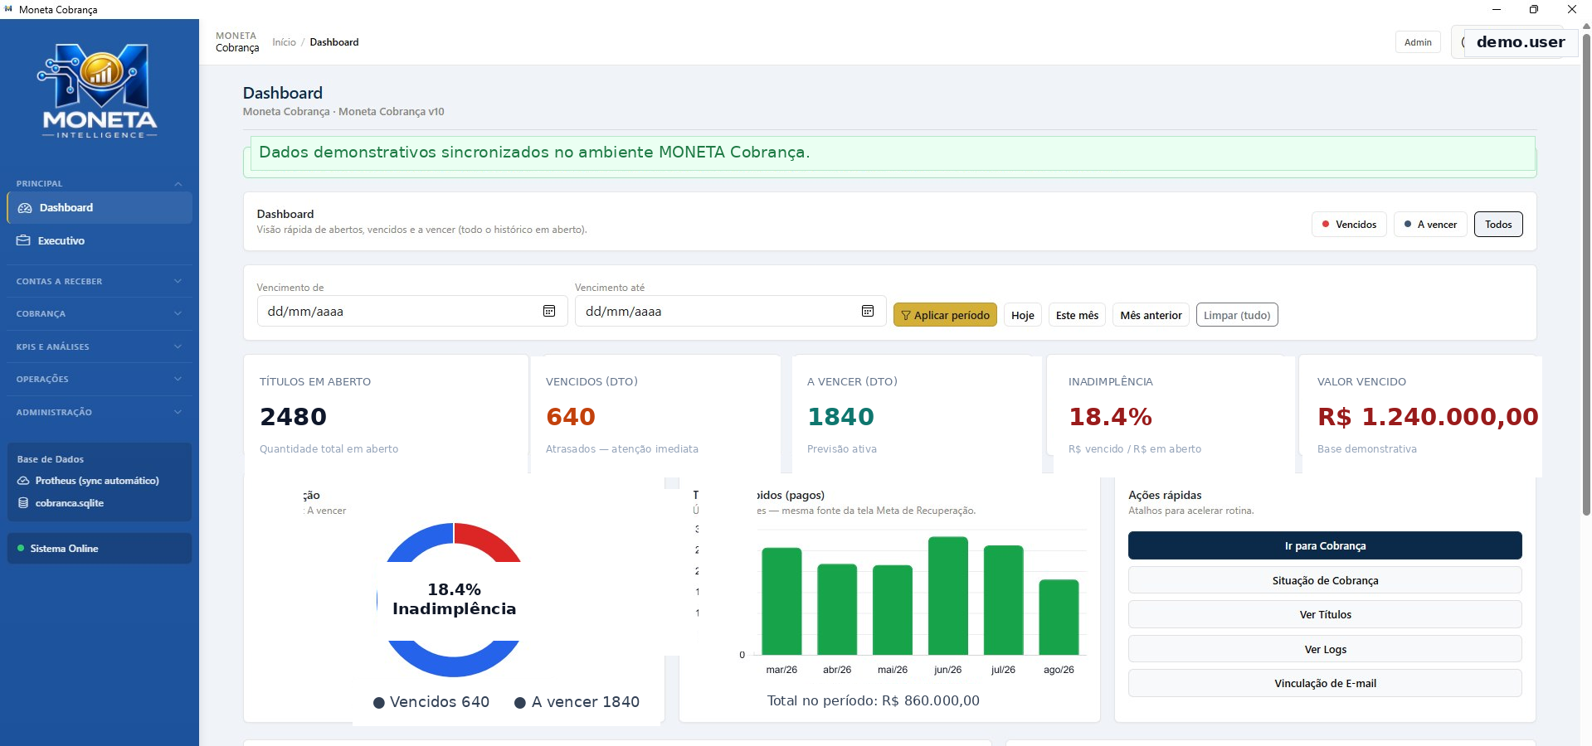Click the cobranca.sqlite database icon

[23, 503]
